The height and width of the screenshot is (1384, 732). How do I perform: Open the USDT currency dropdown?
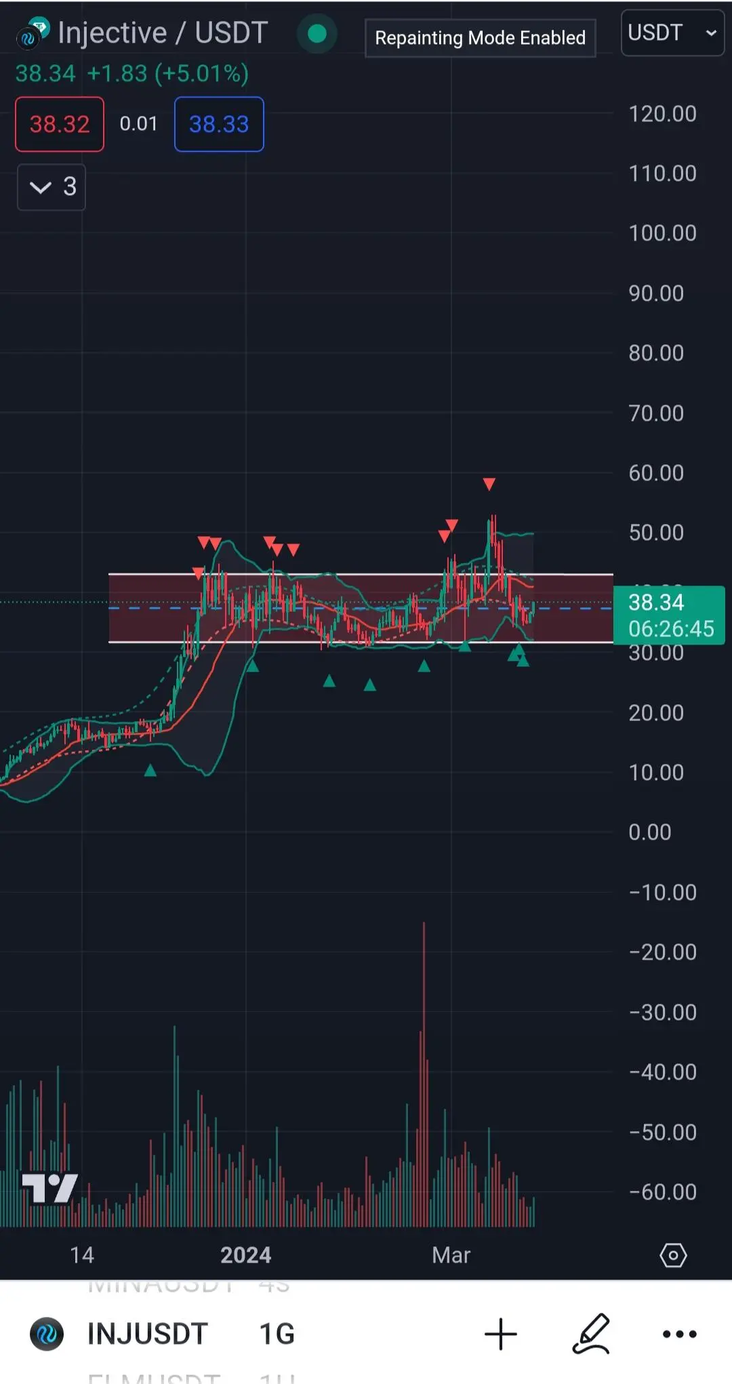click(x=672, y=33)
